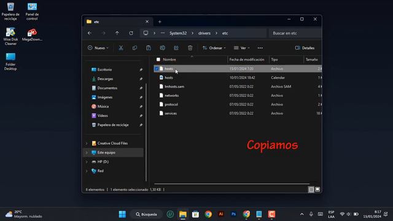The image size is (393, 221).
Task: Show hidden tray icons chevron
Action: click(x=302, y=214)
